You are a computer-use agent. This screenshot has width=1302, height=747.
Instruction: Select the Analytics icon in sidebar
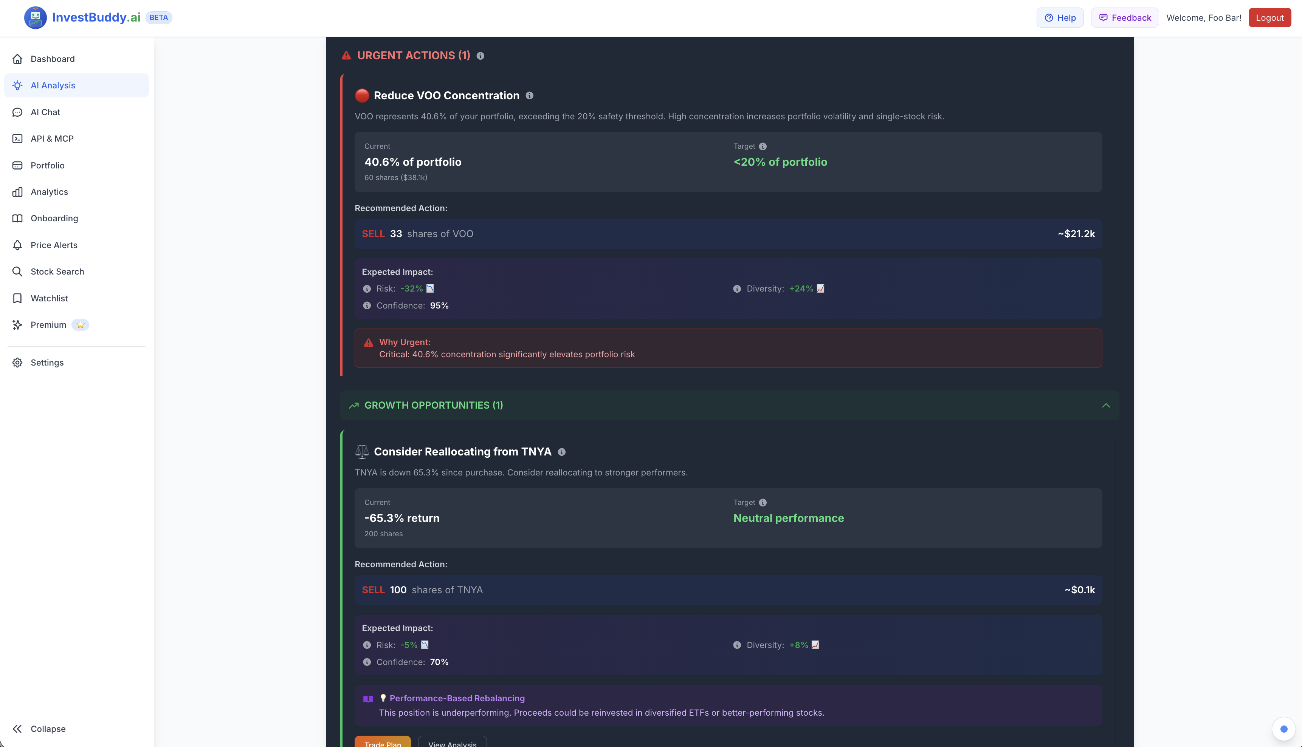pyautogui.click(x=17, y=191)
